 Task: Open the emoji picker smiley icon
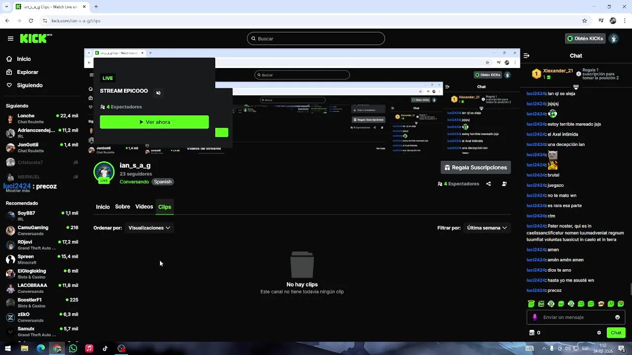point(617,317)
